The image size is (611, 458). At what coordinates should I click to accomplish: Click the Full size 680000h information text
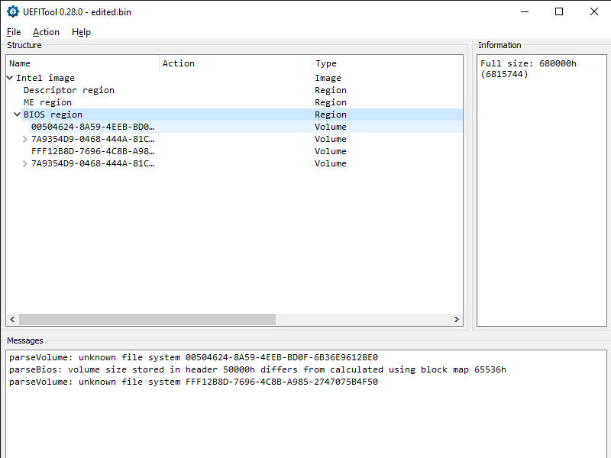(528, 69)
